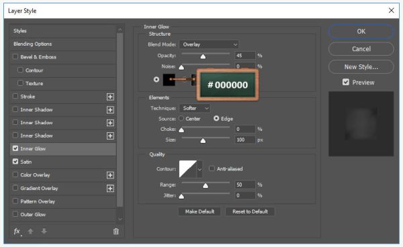Move effect up with arrow icon

point(30,232)
